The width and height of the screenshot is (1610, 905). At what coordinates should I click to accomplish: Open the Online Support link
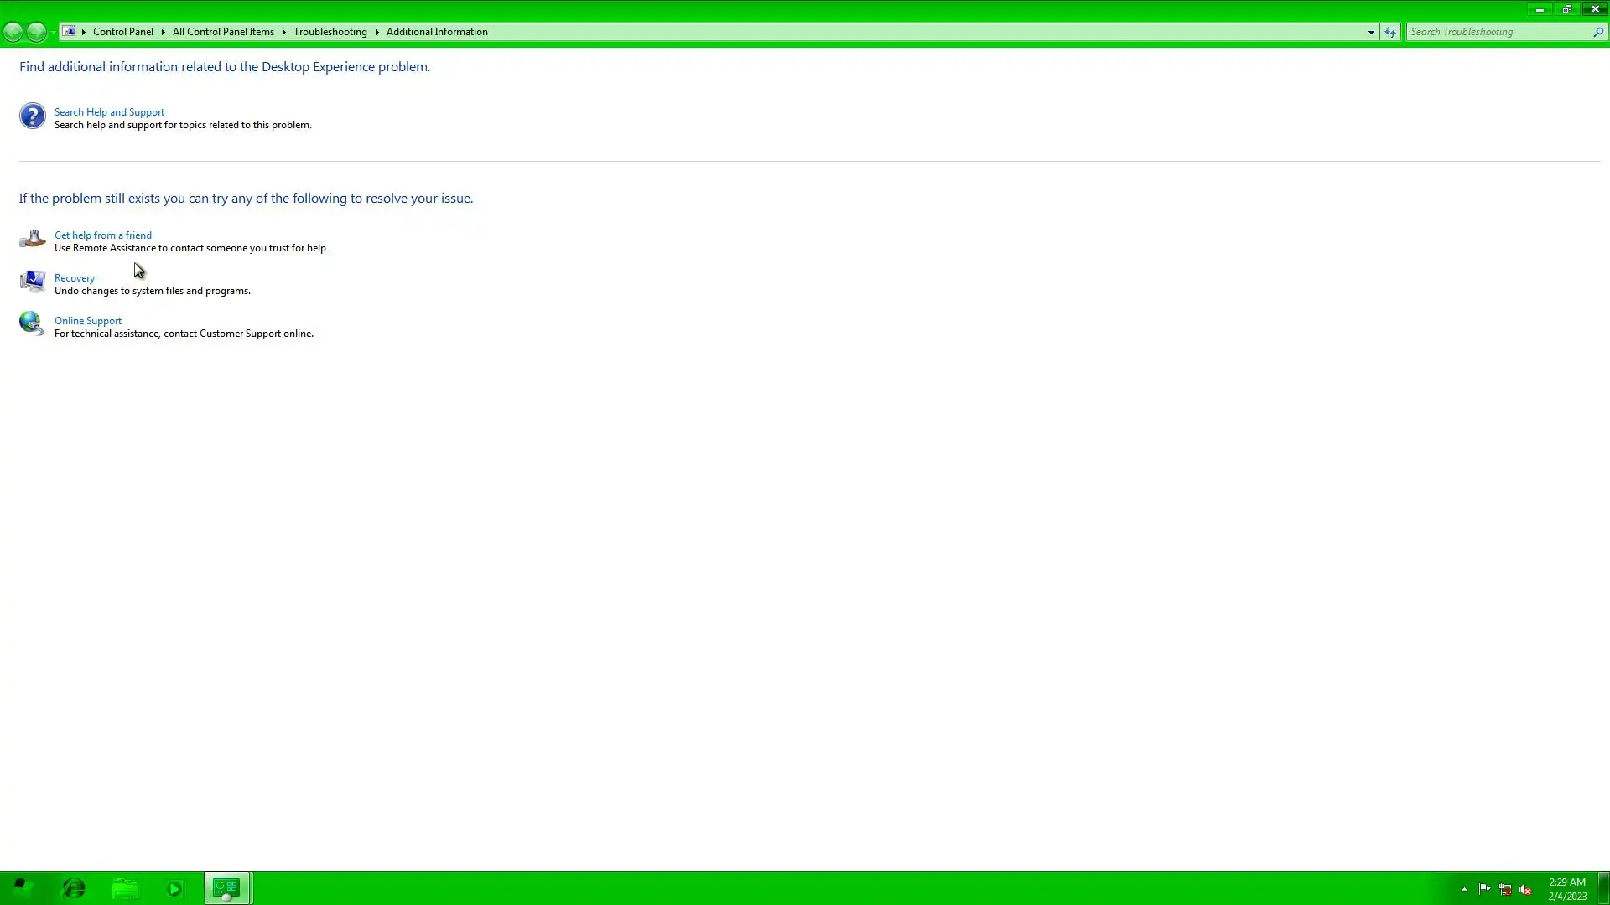pyautogui.click(x=88, y=321)
